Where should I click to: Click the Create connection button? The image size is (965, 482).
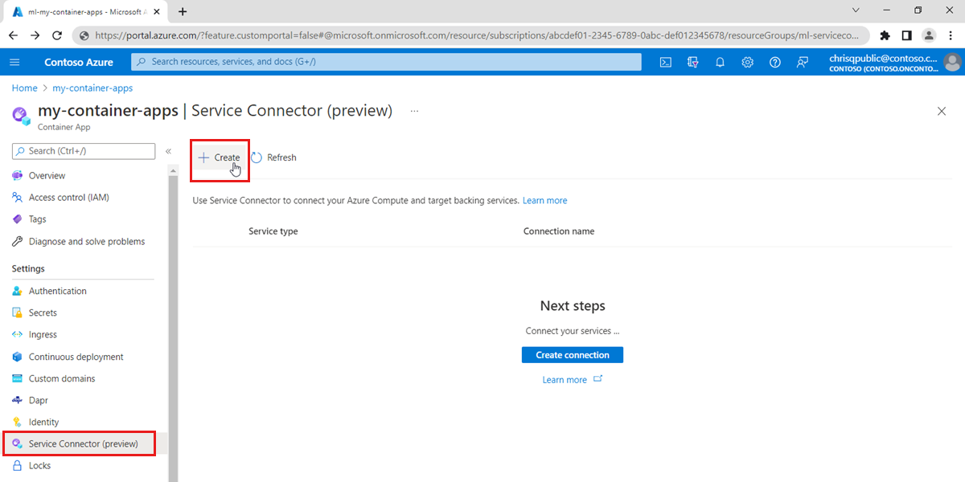point(572,354)
